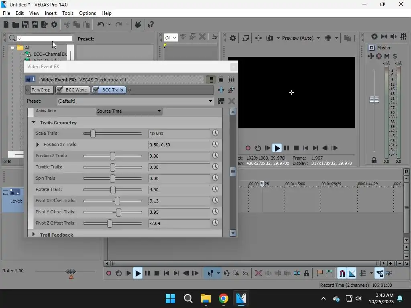Click the Scale Trails slider handle
This screenshot has width=411, height=308.
tap(93, 134)
